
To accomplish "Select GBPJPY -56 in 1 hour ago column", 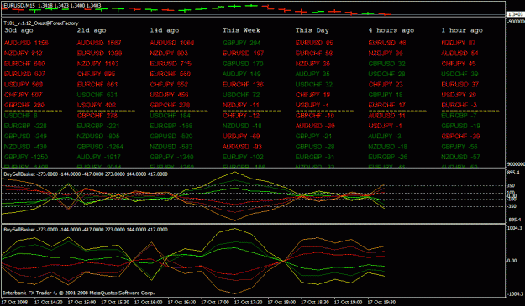I will point(459,147).
